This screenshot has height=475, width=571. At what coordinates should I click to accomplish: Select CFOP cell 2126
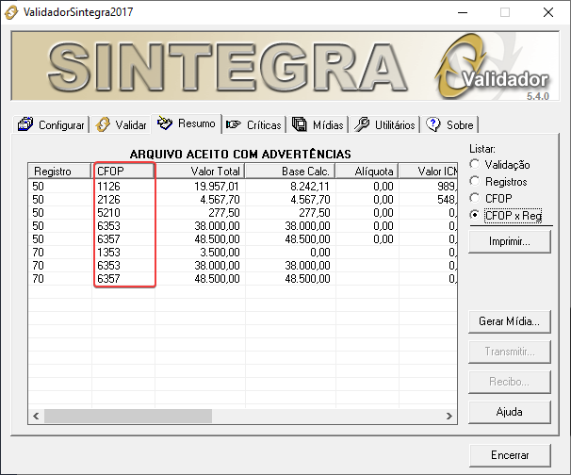coord(108,200)
